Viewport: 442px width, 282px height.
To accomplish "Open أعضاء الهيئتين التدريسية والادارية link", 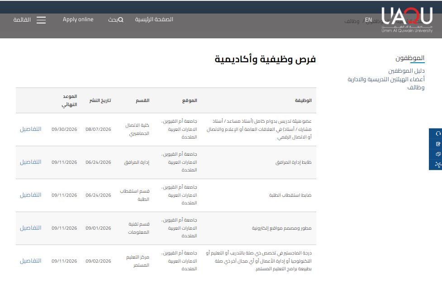I will (x=386, y=79).
